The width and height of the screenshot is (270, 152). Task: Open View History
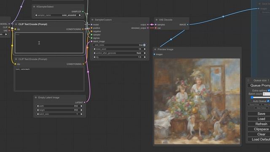coord(262,108)
